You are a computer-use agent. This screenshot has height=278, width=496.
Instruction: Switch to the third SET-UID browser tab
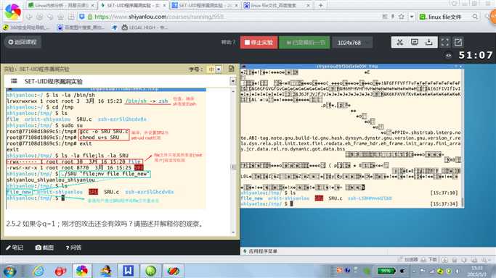[204, 5]
